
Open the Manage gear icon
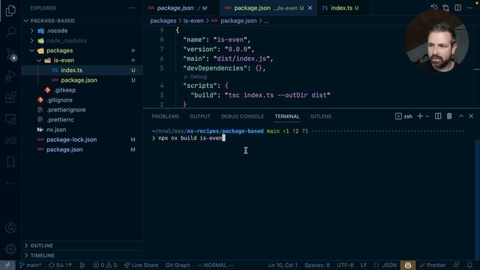tap(10, 250)
